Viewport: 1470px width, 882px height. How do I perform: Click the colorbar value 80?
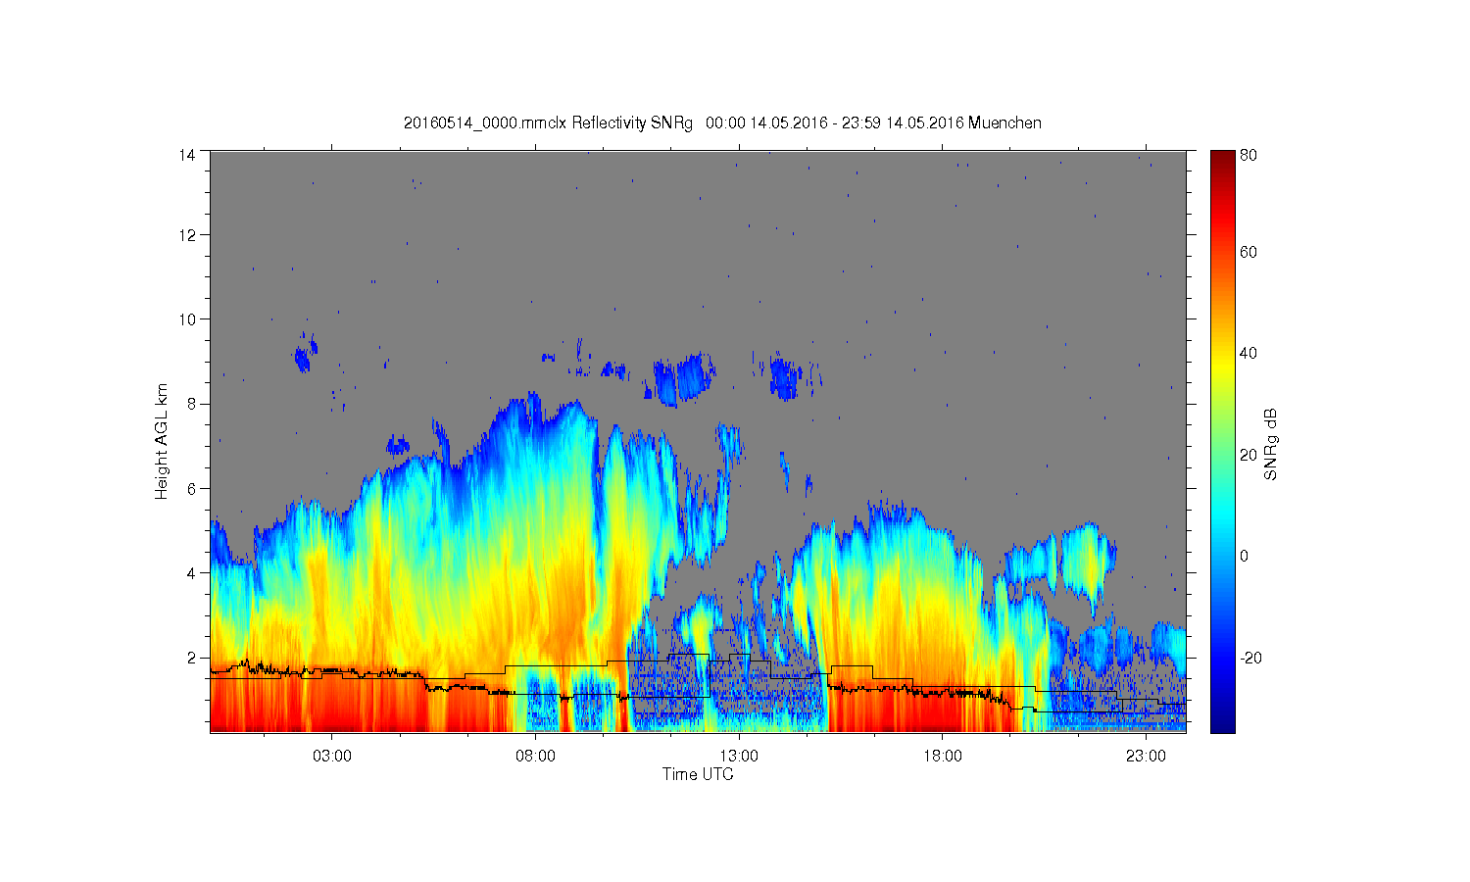(1249, 155)
